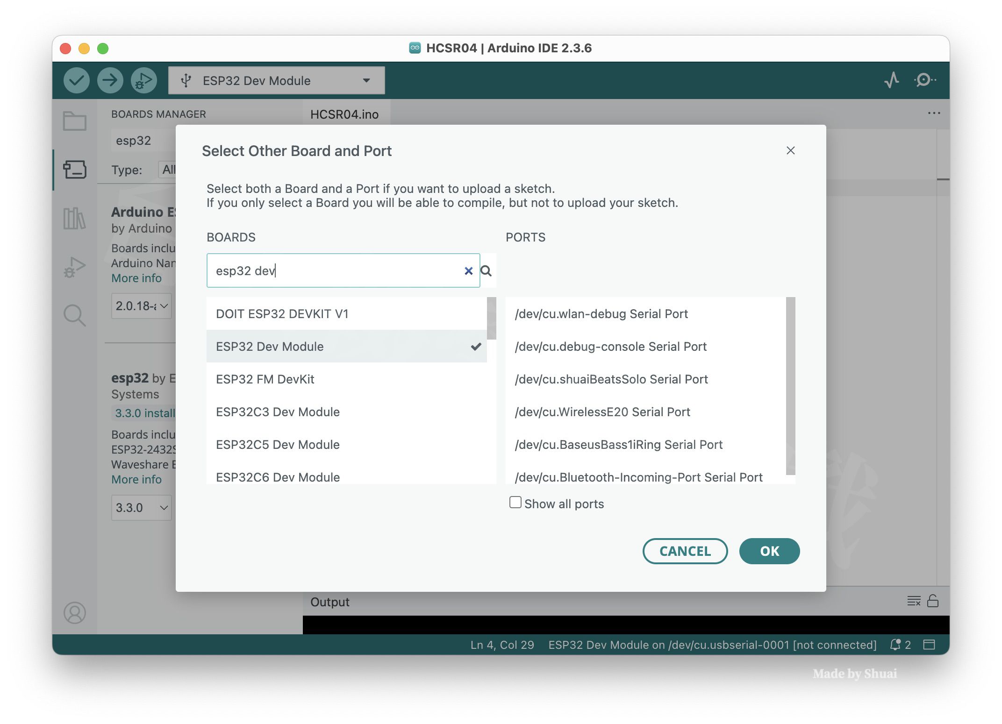Click the search magnifier sidebar icon
This screenshot has height=724, width=1002.
(75, 315)
